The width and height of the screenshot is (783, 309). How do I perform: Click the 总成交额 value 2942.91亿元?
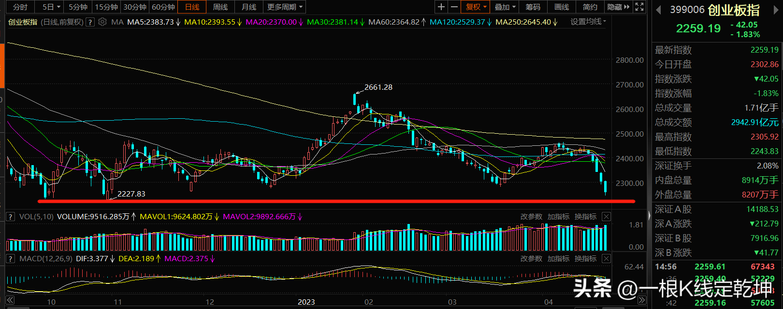click(x=754, y=122)
